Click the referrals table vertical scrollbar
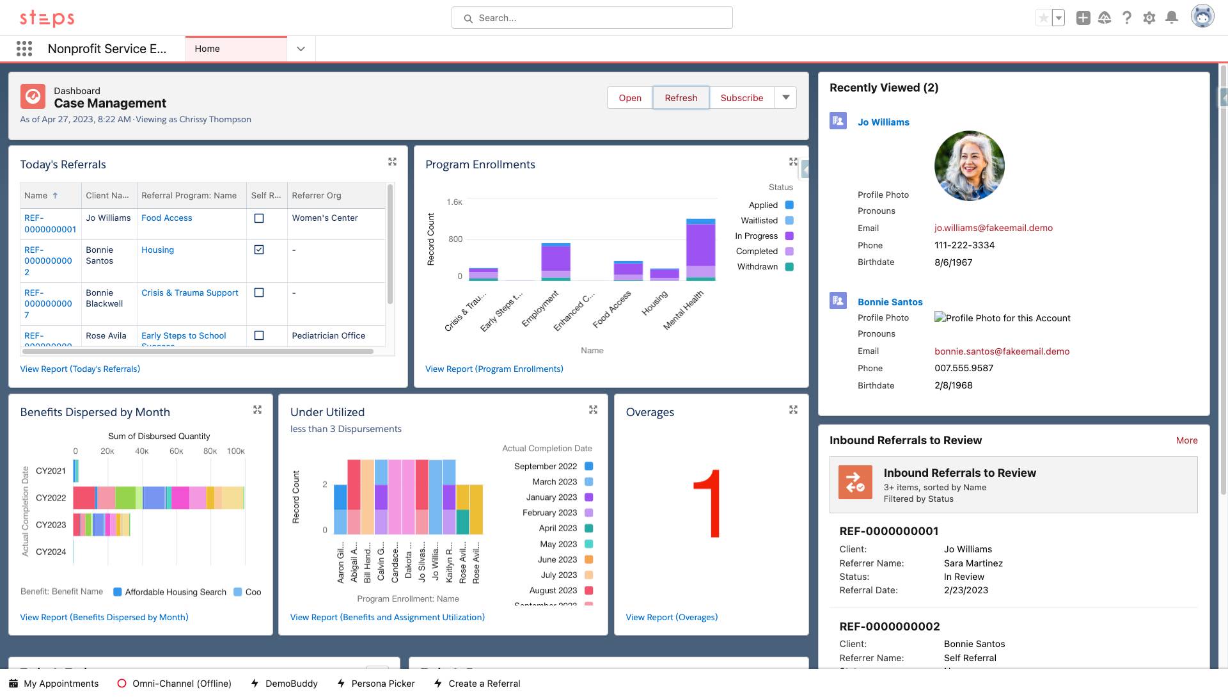The height and width of the screenshot is (697, 1228). 390,244
